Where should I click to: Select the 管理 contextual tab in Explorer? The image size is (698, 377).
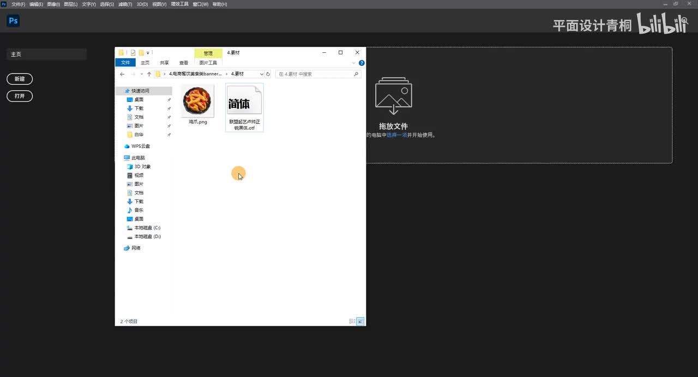208,53
